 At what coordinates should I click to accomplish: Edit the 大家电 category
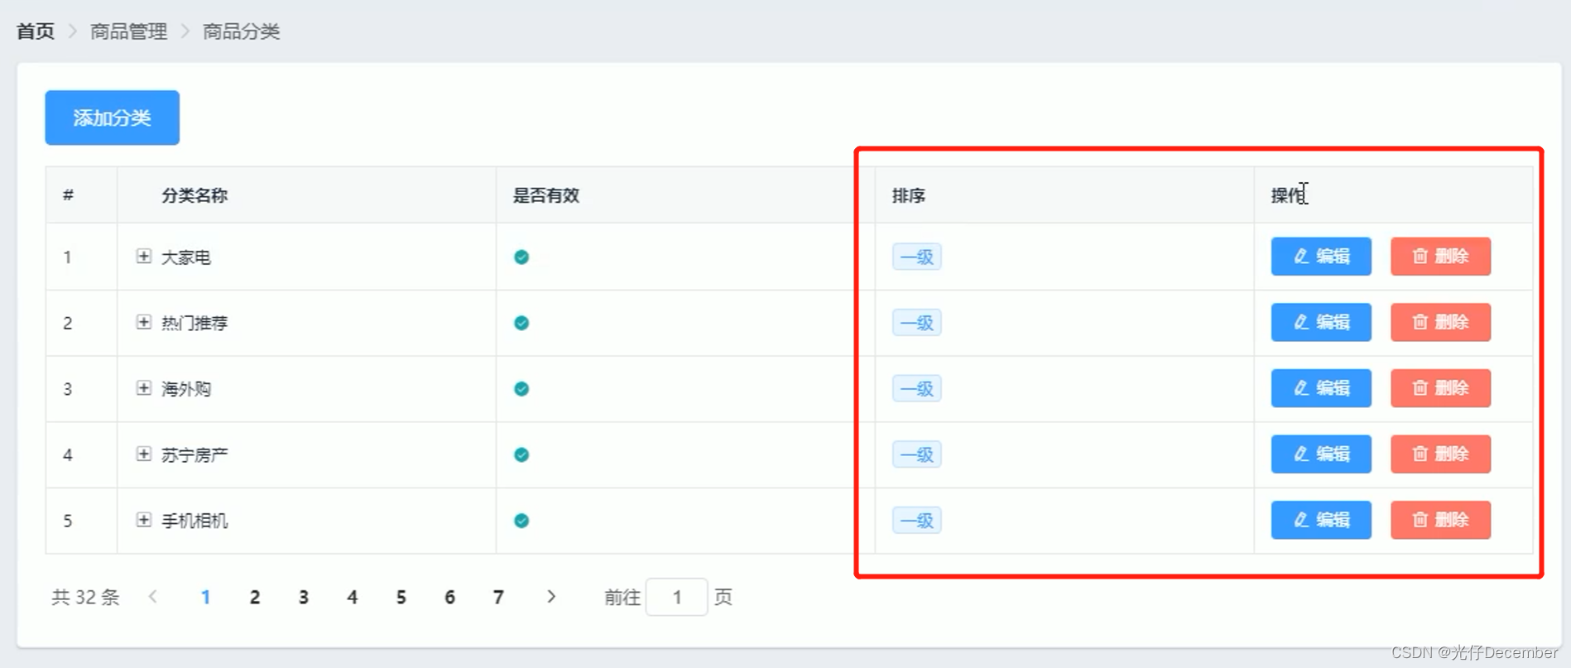[x=1321, y=257]
